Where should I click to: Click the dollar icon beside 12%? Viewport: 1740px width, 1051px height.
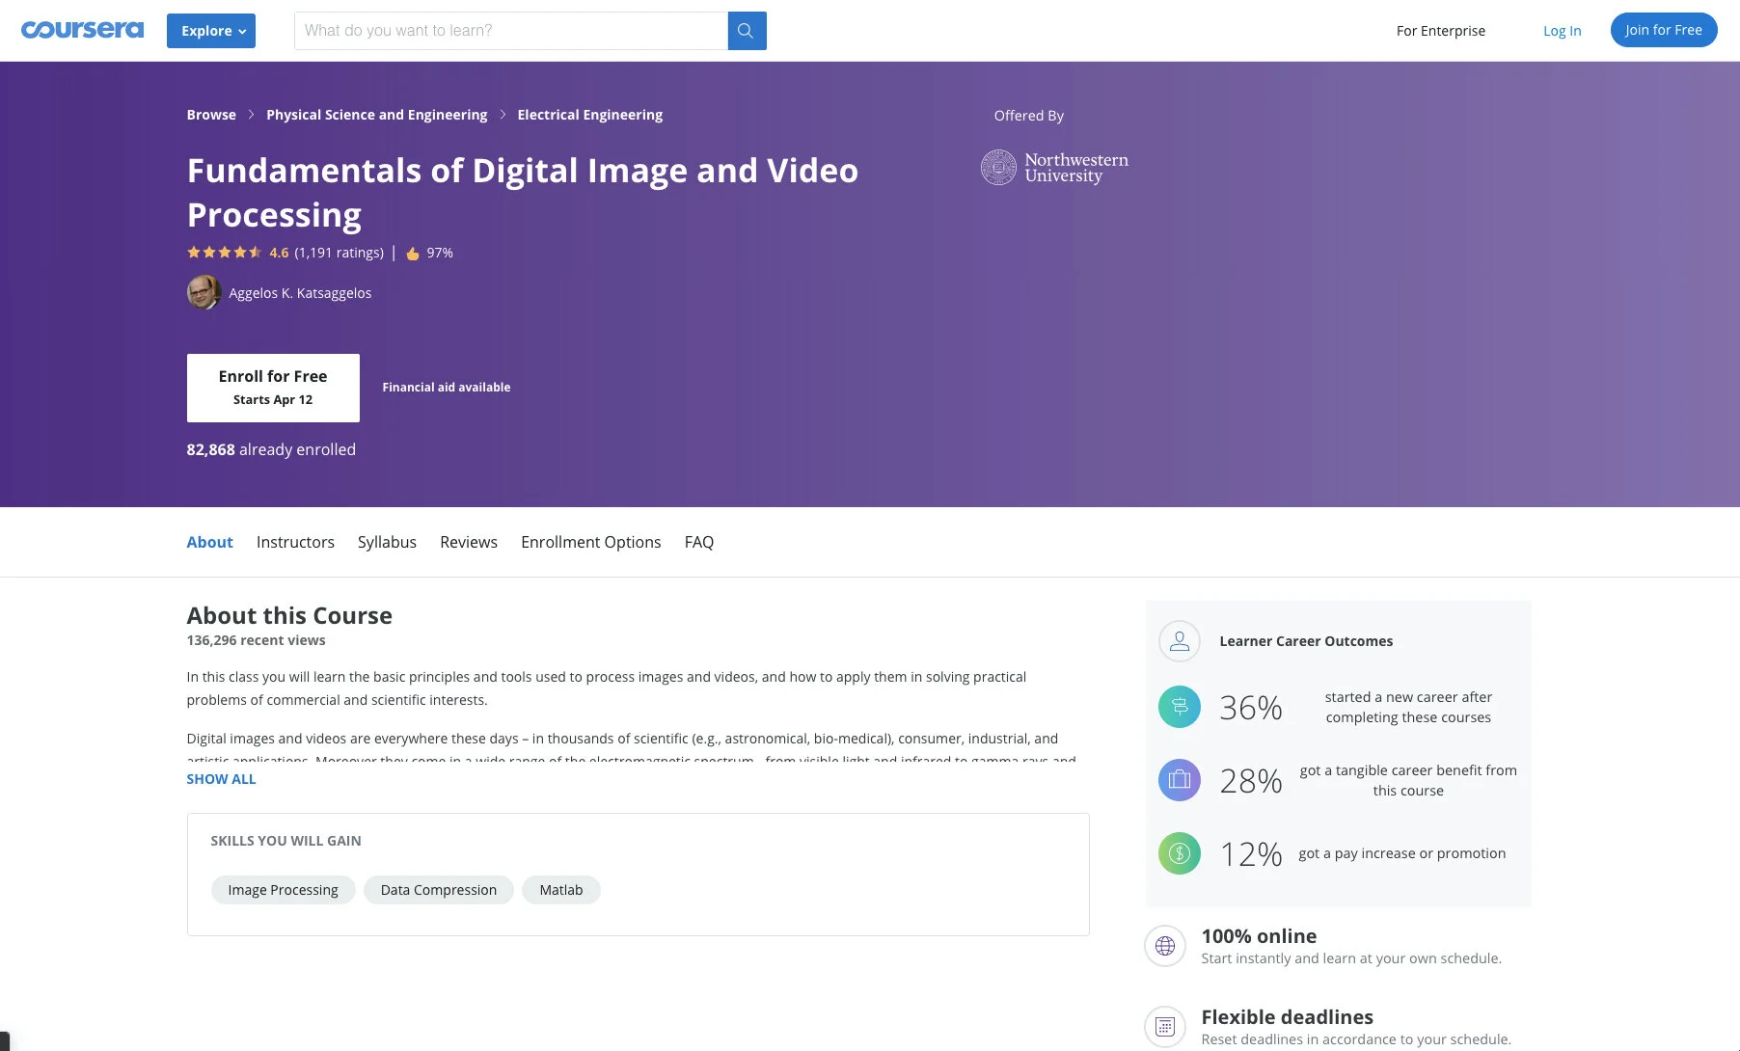[x=1180, y=853]
